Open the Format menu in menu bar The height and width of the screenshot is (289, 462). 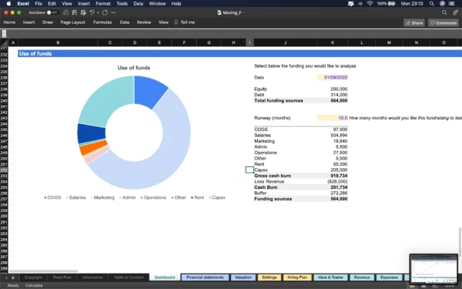(103, 4)
